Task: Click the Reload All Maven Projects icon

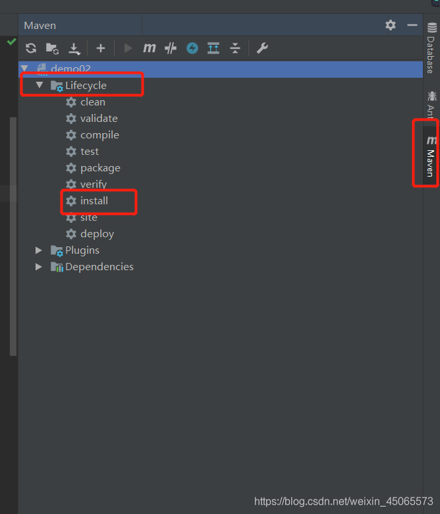Action: pyautogui.click(x=31, y=49)
